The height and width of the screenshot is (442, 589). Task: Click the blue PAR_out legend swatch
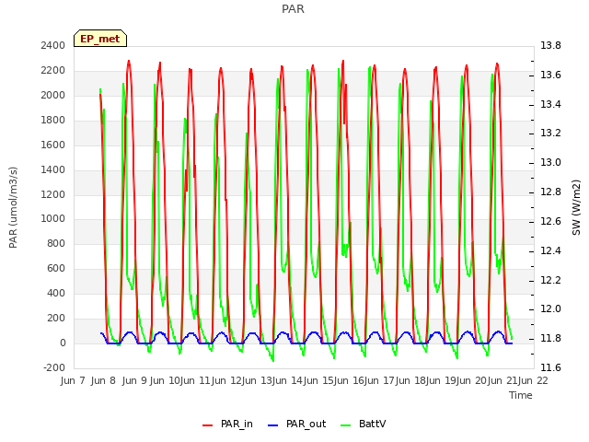pyautogui.click(x=273, y=425)
